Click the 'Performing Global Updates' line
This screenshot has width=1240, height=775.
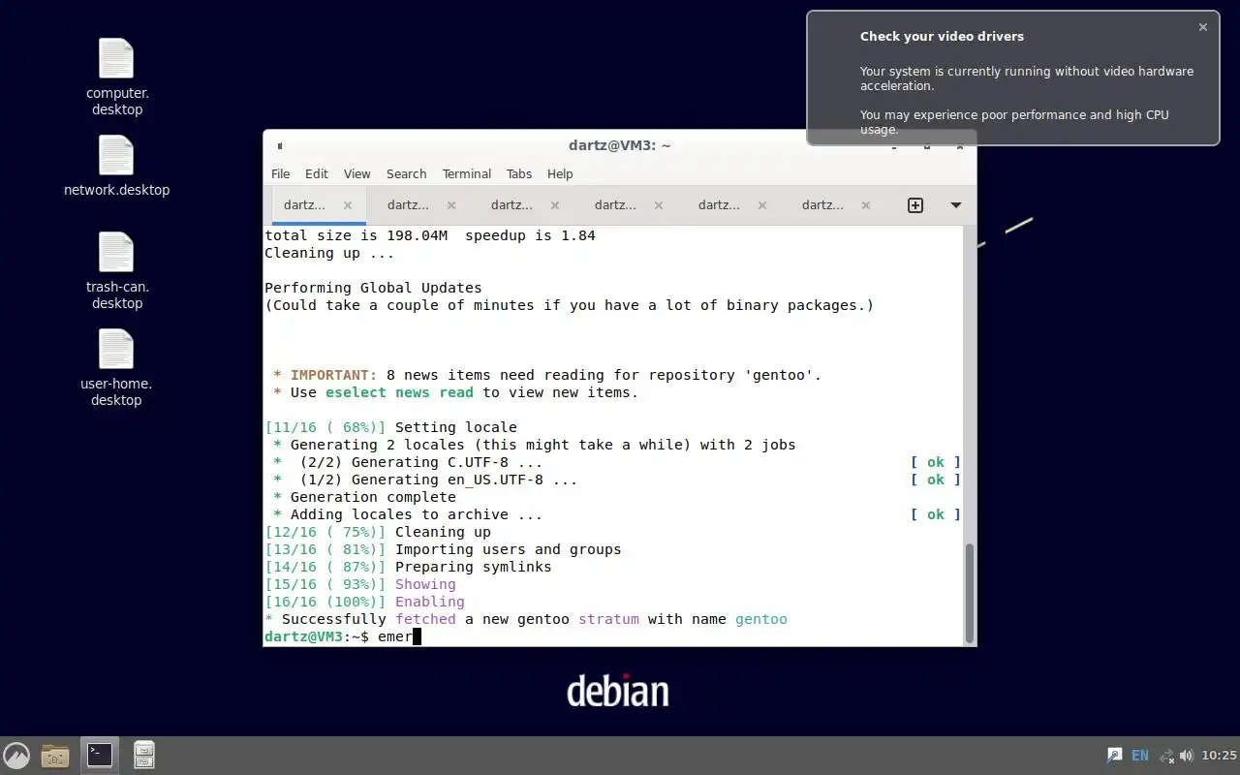(373, 288)
